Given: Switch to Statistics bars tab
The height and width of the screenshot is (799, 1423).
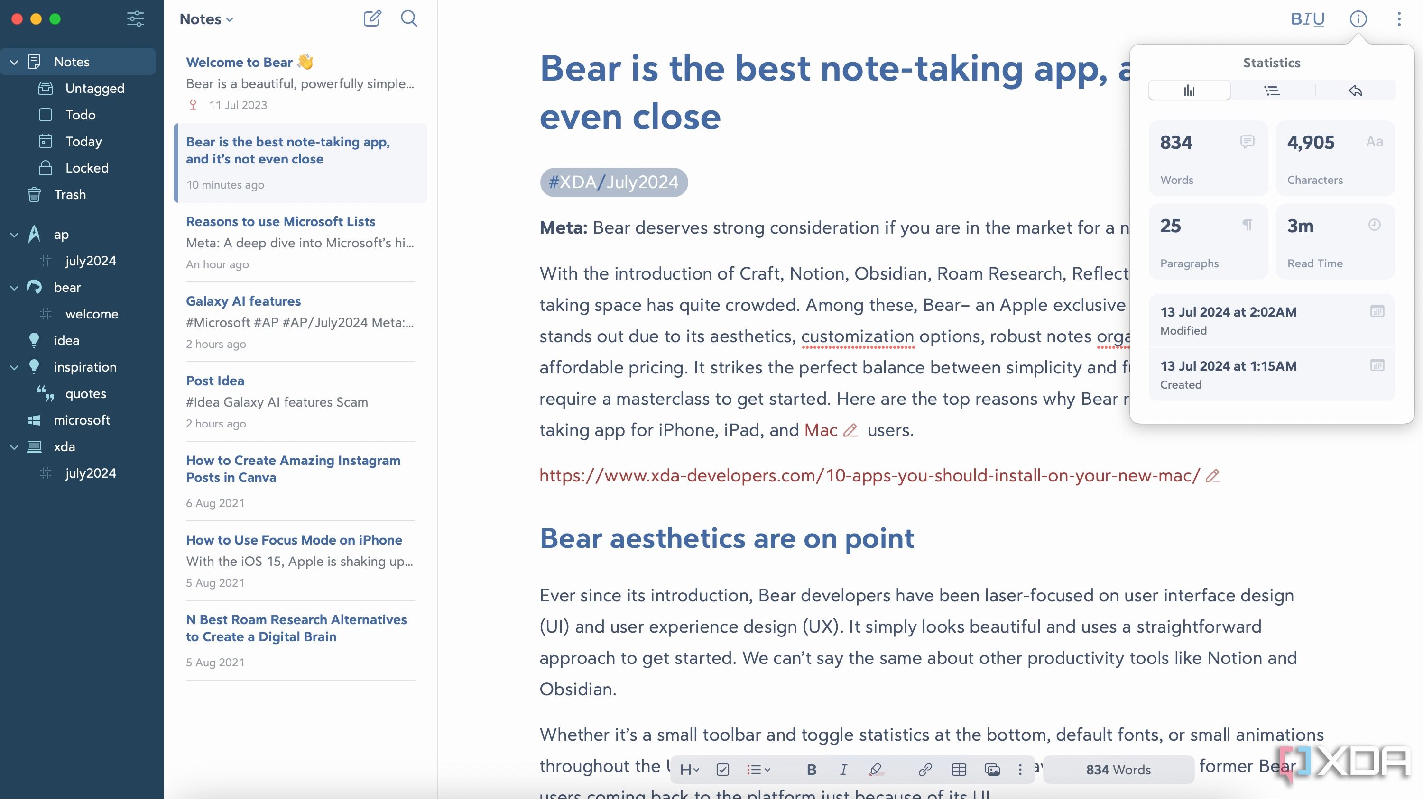Looking at the screenshot, I should click(1189, 91).
